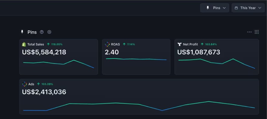Select the Net Profit US$1,087,673 value
This screenshot has width=267, height=119.
199,52
